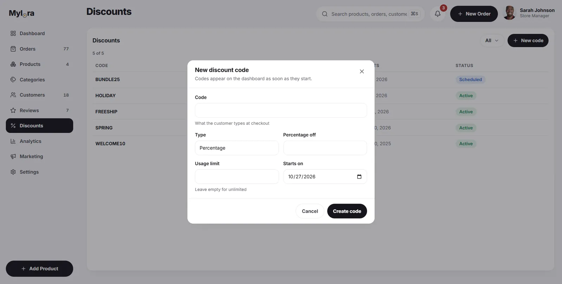This screenshot has height=284, width=562.
Task: Click Sarah Johnson's profile avatar
Action: pos(509,13)
